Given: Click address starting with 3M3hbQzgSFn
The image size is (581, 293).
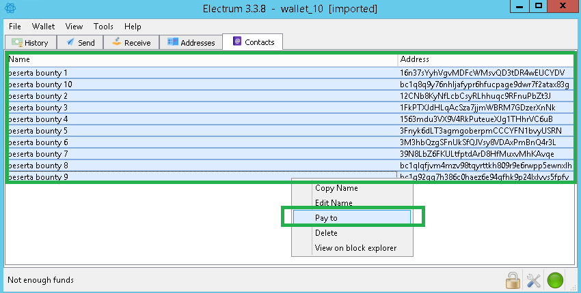Looking at the screenshot, I should [478, 142].
